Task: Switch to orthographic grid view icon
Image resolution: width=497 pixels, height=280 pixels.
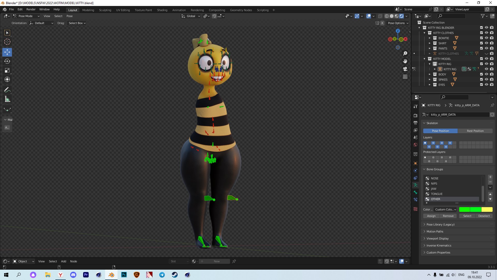Action: click(x=405, y=77)
